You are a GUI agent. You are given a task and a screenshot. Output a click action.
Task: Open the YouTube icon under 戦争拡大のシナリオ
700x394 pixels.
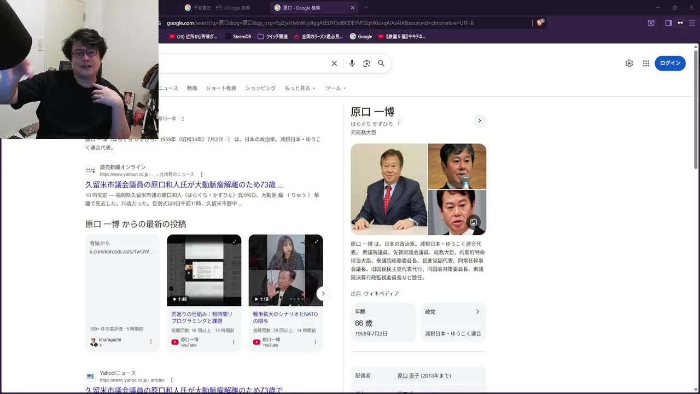(x=256, y=342)
